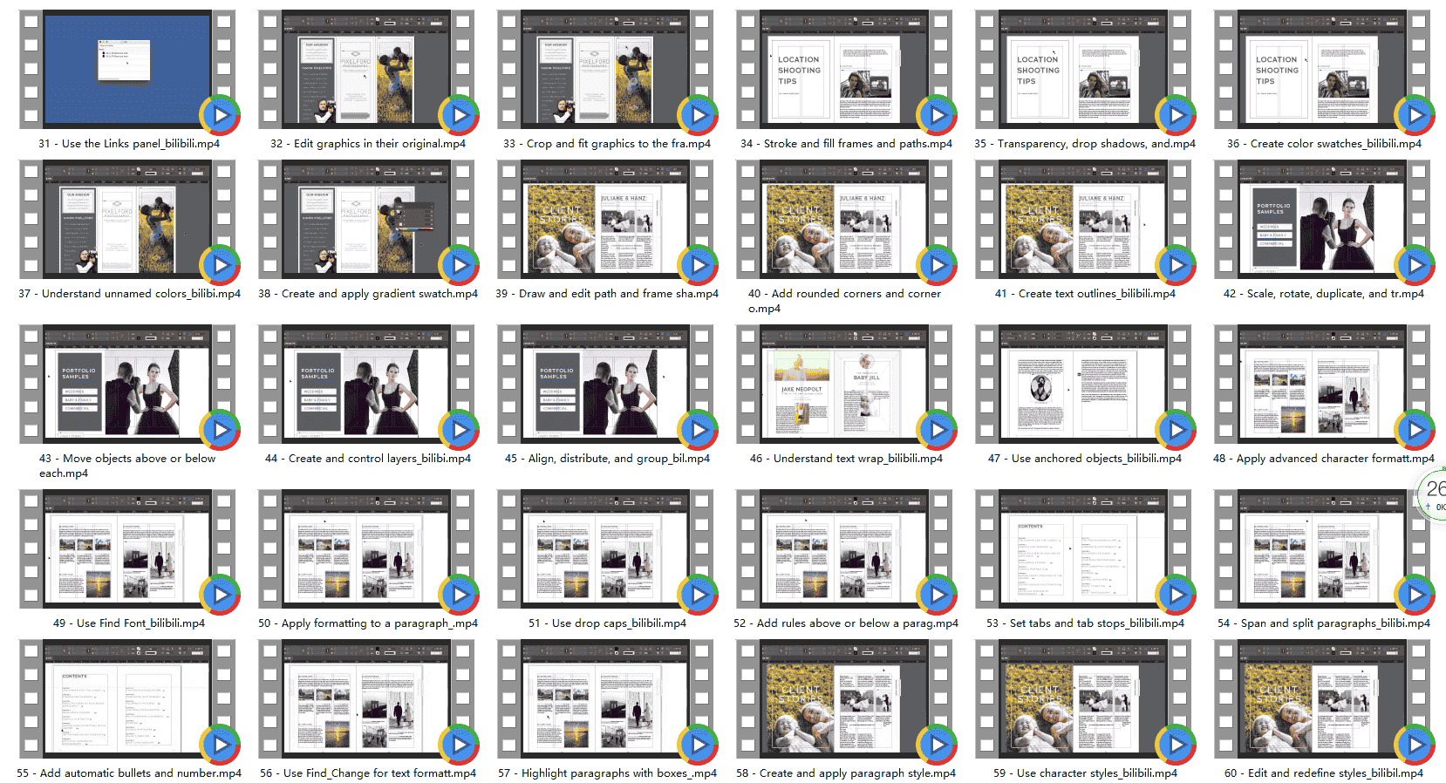The width and height of the screenshot is (1446, 783).
Task: Click thumbnail of 49 Use Find Font
Action: (127, 549)
